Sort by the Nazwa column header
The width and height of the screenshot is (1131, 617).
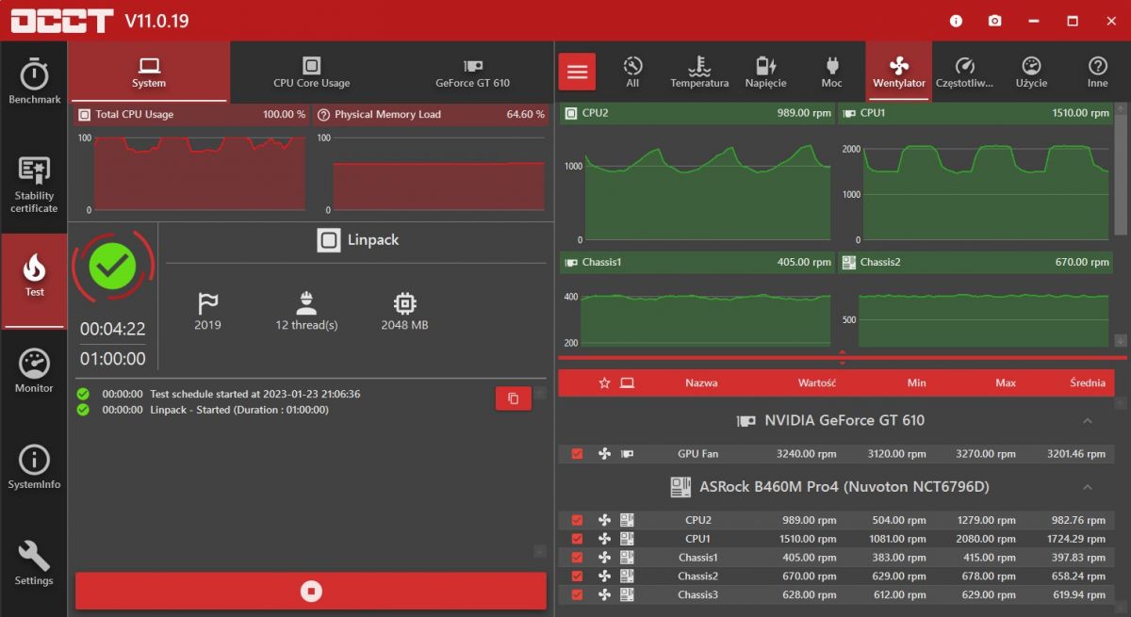(x=701, y=383)
